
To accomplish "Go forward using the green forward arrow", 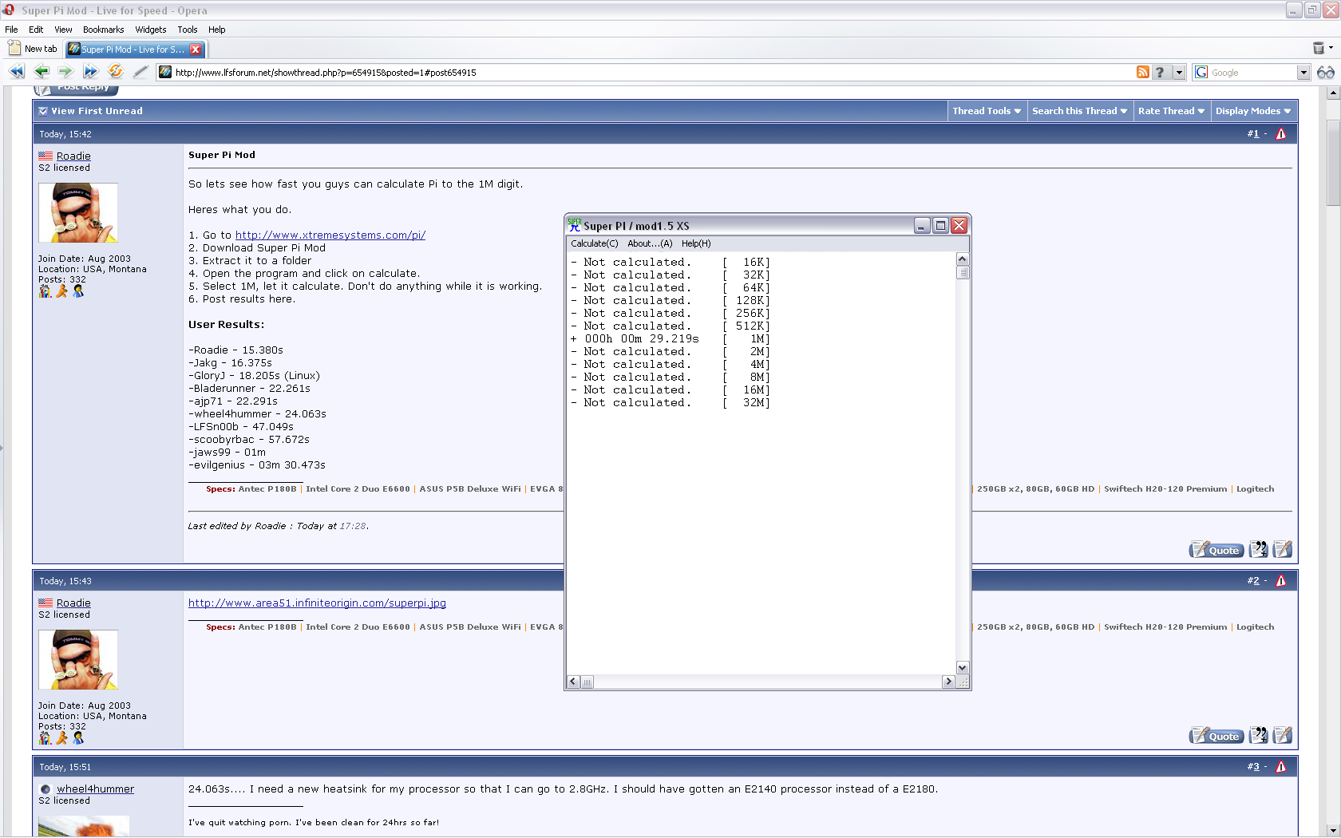I will point(65,72).
